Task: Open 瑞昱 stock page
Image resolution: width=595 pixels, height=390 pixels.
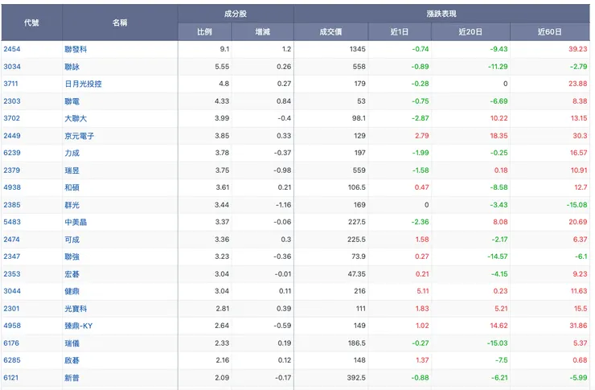Action: click(72, 170)
